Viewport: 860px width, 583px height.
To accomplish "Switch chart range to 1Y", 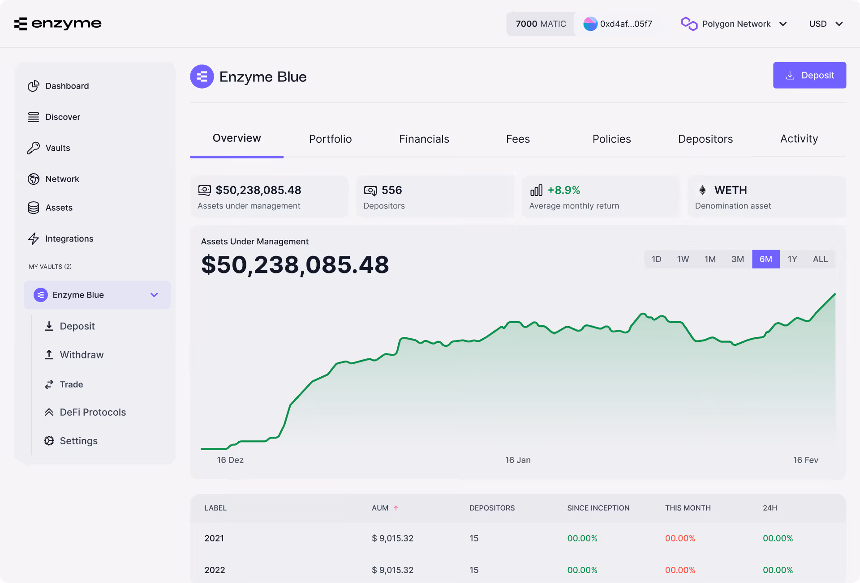I will (x=792, y=259).
